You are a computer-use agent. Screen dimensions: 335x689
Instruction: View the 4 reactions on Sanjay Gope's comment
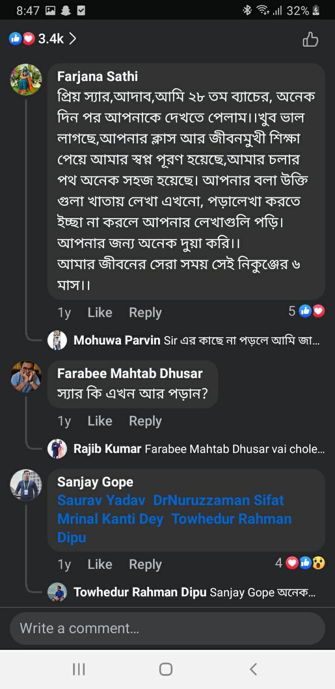point(300,563)
